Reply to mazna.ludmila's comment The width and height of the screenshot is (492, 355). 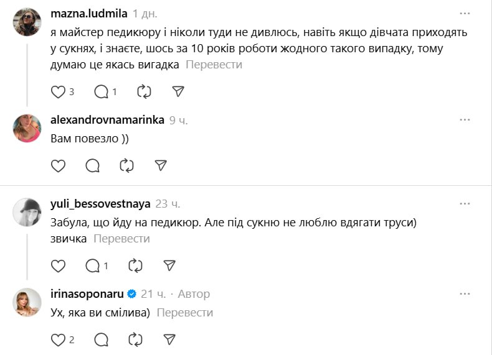tap(101, 92)
